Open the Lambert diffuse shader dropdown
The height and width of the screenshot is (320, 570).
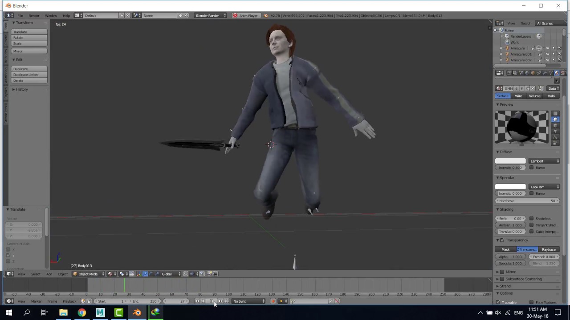544,161
